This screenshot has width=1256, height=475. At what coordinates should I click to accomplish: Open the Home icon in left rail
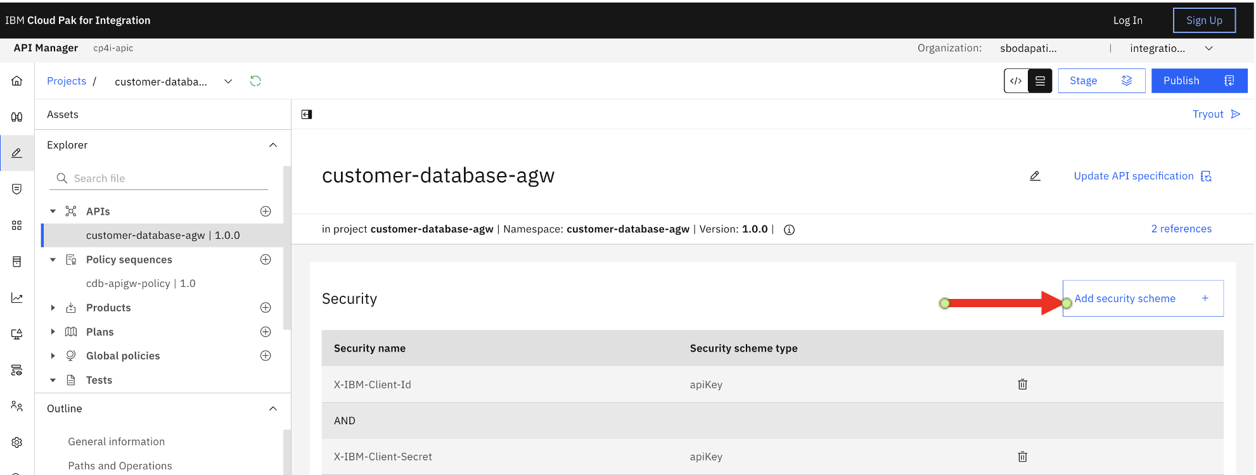(x=17, y=80)
